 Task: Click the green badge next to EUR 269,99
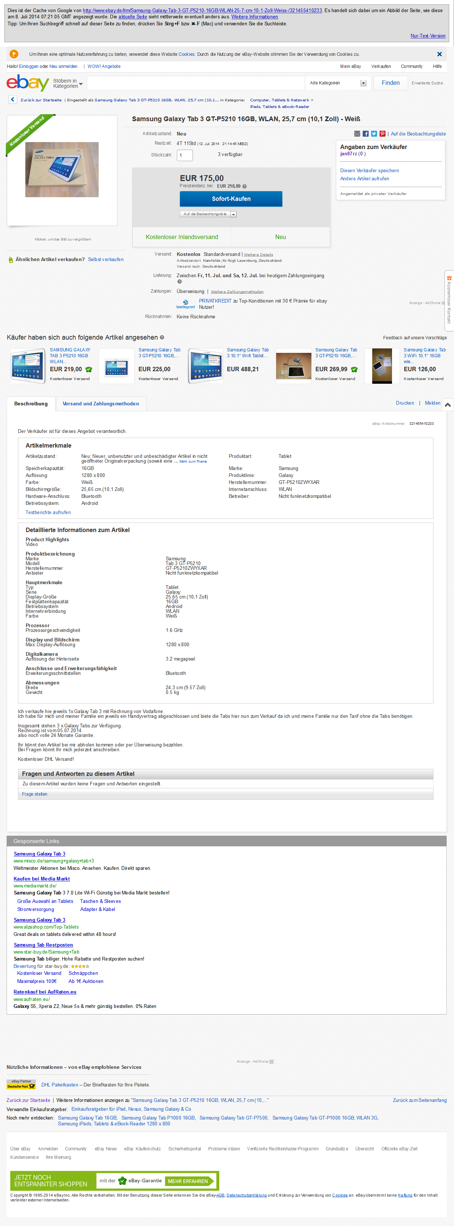tap(354, 369)
